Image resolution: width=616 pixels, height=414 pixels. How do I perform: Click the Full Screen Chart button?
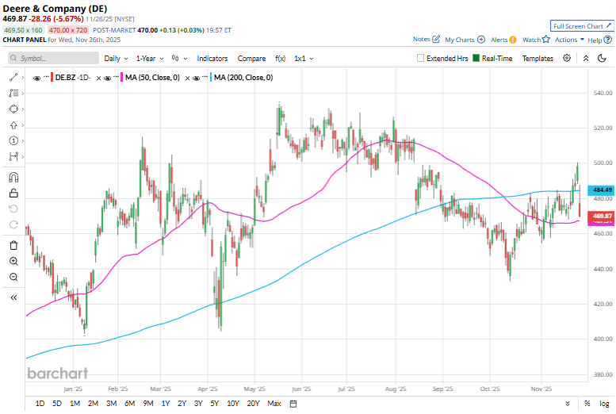(x=583, y=26)
